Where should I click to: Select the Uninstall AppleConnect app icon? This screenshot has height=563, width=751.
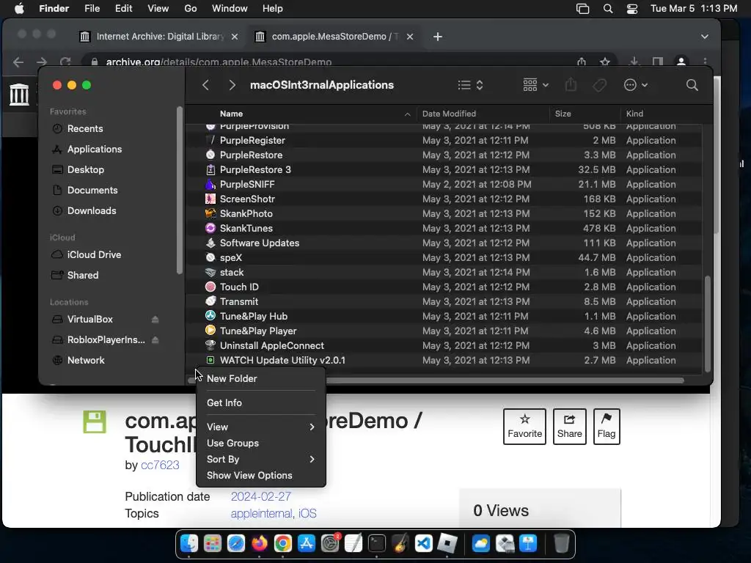[x=210, y=345]
